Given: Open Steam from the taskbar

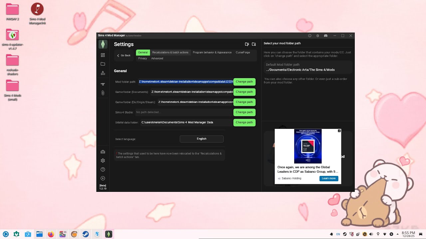Looking at the screenshot, I should [86, 234].
